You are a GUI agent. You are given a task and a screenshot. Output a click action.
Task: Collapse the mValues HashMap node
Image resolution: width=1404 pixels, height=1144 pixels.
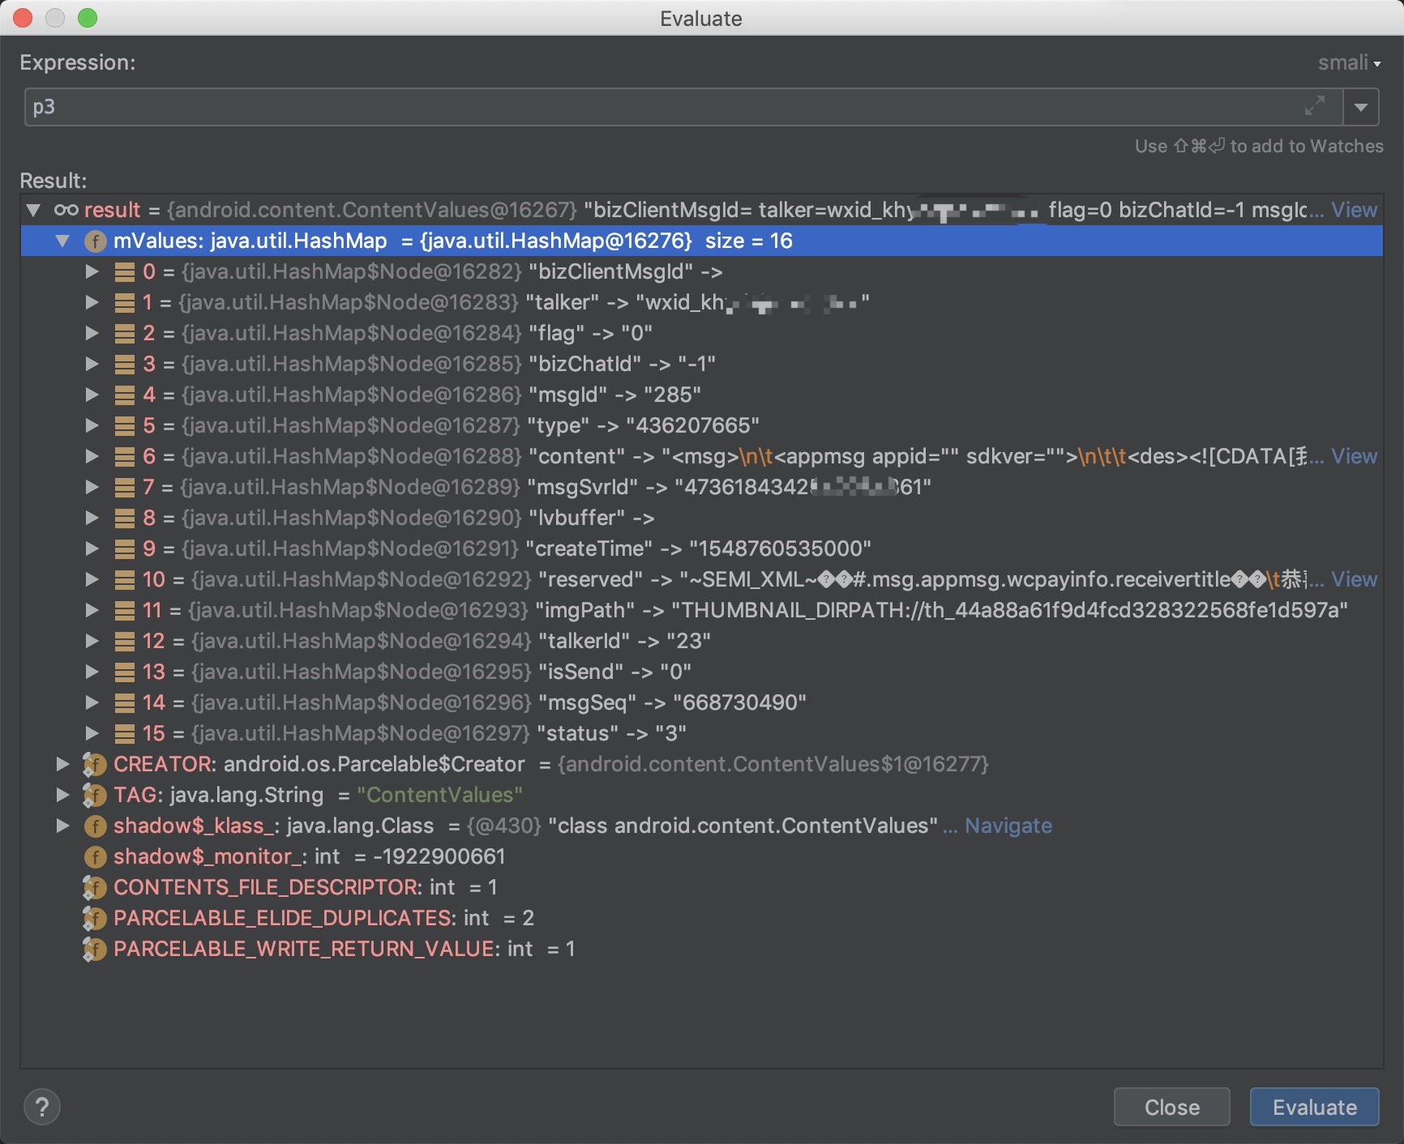click(63, 241)
